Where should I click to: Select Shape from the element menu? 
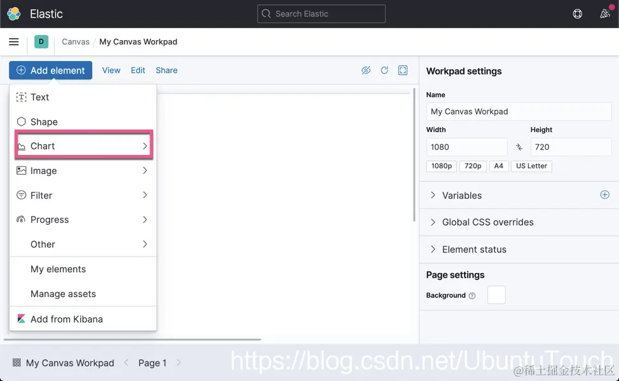[x=83, y=121]
